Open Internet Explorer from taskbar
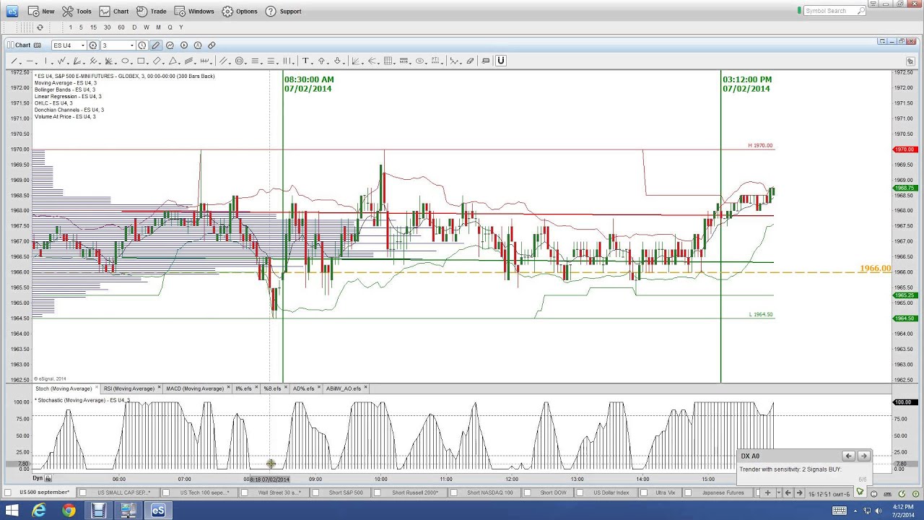 (39, 511)
